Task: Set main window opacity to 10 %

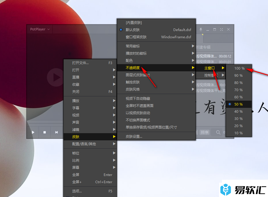Action: [239, 133]
